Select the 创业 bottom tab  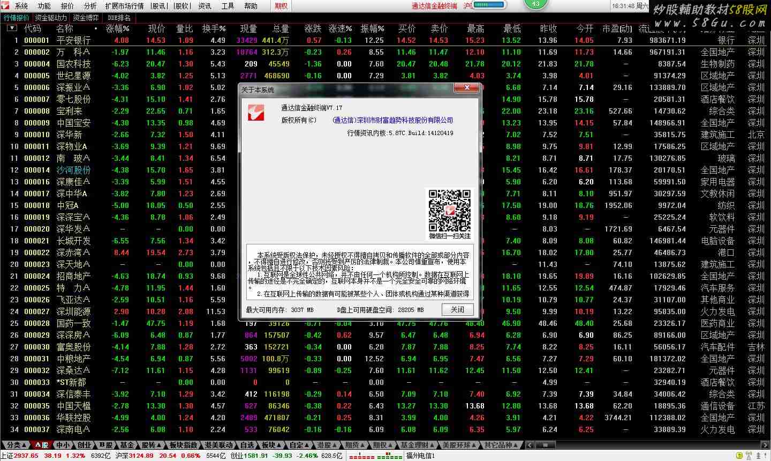pyautogui.click(x=85, y=445)
